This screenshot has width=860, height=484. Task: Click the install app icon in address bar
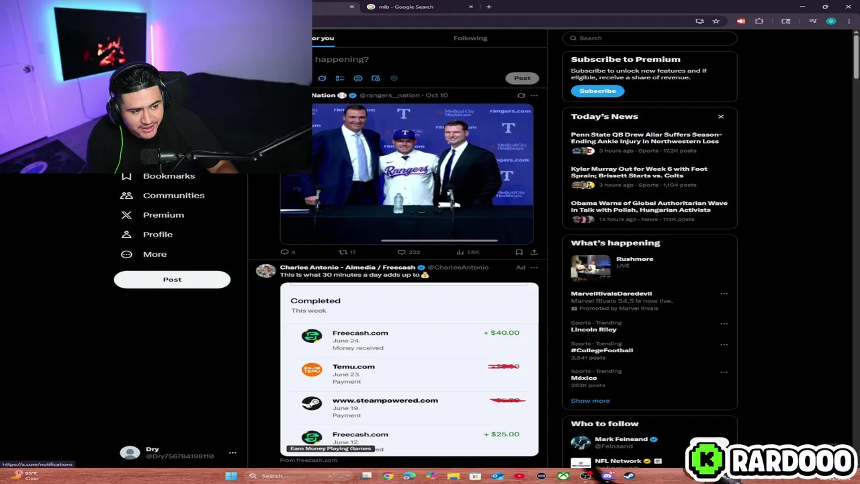[x=699, y=22]
